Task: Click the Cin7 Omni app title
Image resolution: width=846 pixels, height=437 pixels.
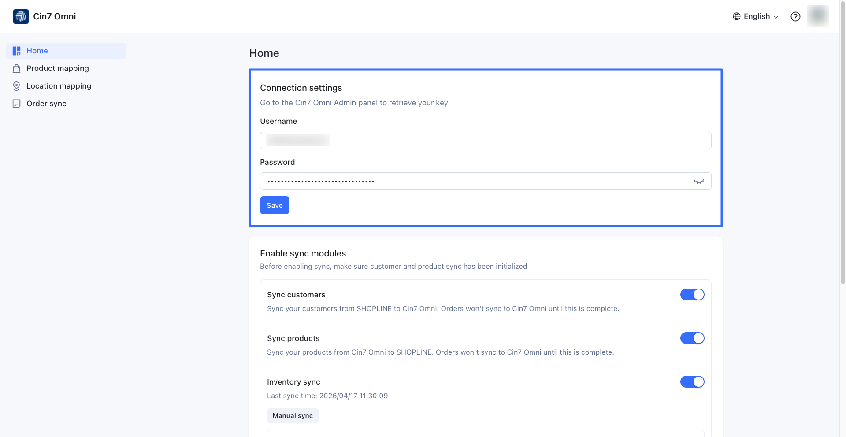Action: (55, 16)
